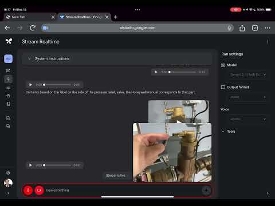Open a new tab with plus button
Screen dimensions: 275x206
(116, 17)
